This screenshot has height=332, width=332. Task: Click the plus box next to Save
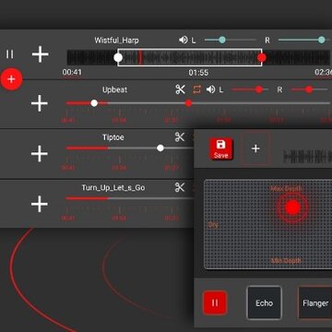tap(255, 148)
